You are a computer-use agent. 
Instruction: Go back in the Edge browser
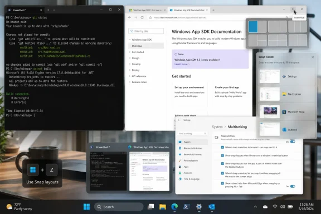(130, 18)
